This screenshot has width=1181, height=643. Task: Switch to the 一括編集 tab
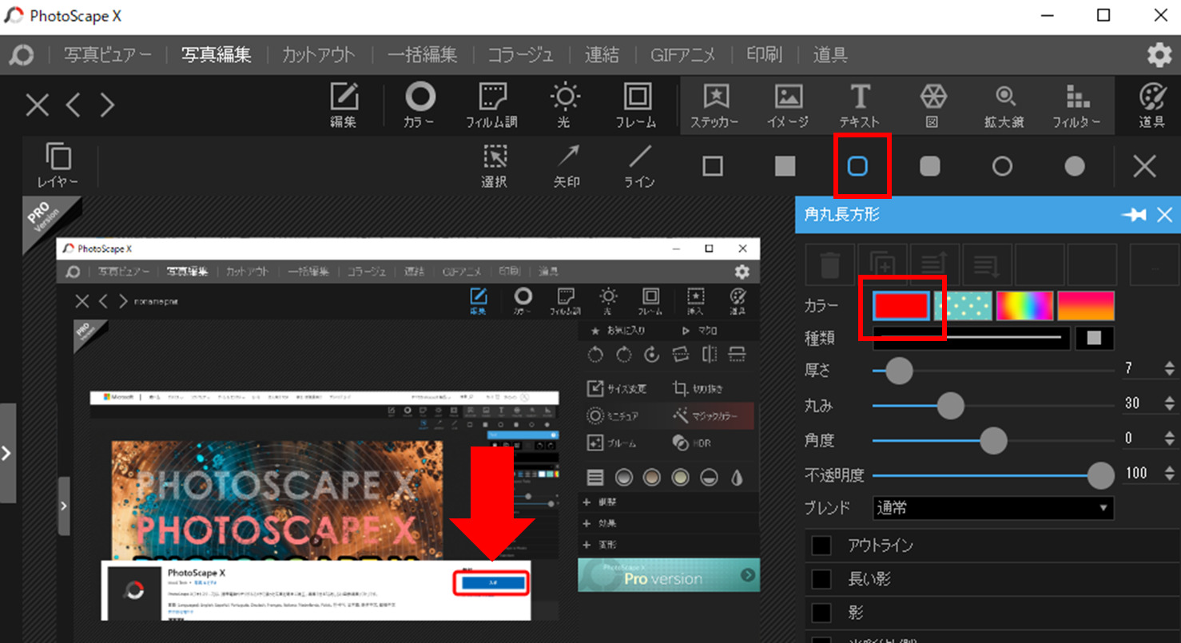pyautogui.click(x=423, y=55)
